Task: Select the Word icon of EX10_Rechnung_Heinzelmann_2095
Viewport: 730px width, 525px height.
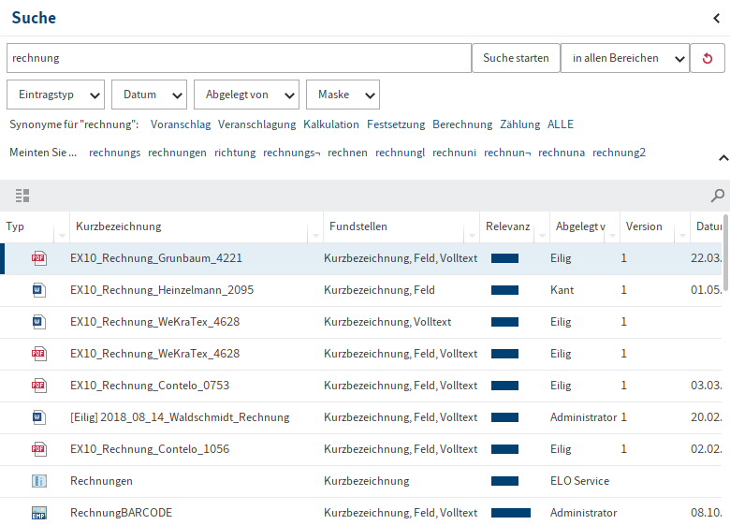Action: point(38,290)
